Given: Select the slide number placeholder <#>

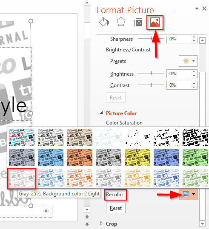Looking at the screenshot, I should click(x=46, y=211).
